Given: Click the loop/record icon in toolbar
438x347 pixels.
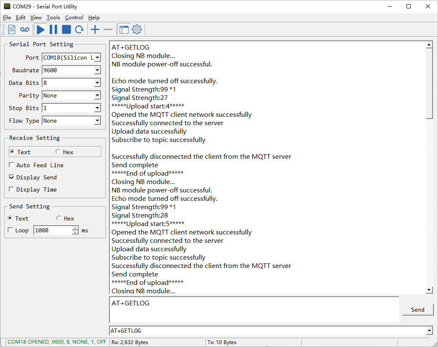Looking at the screenshot, I should tap(24, 29).
